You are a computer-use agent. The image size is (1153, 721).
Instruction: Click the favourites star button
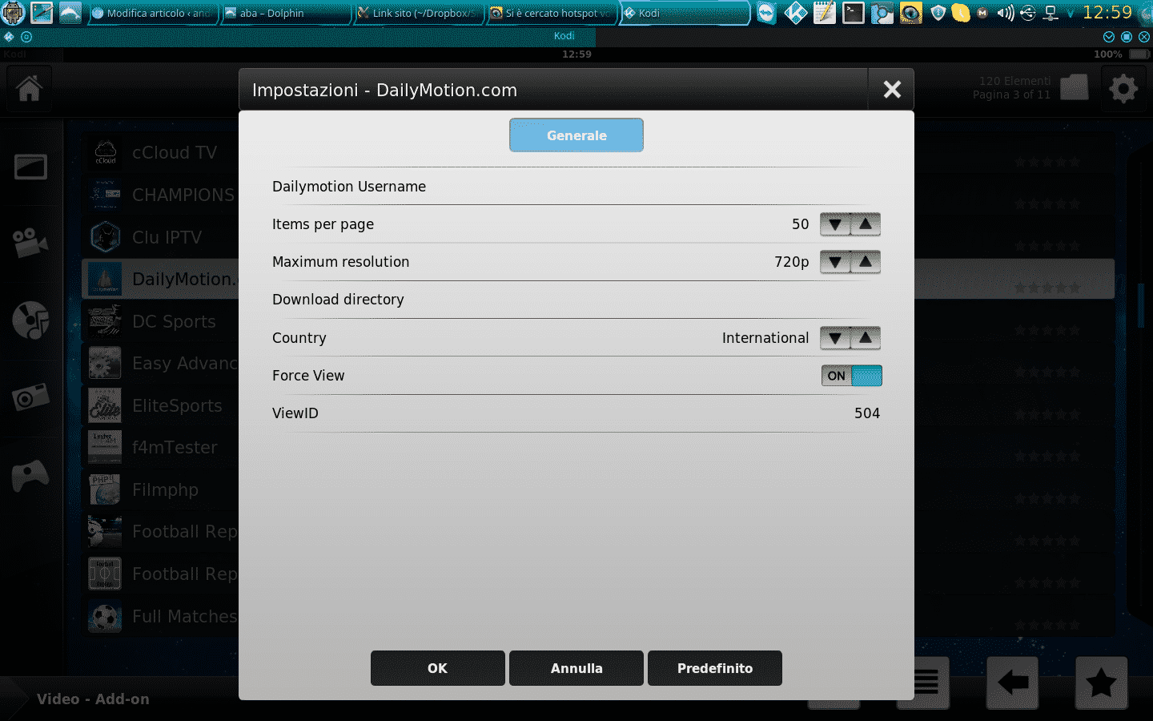point(1101,683)
